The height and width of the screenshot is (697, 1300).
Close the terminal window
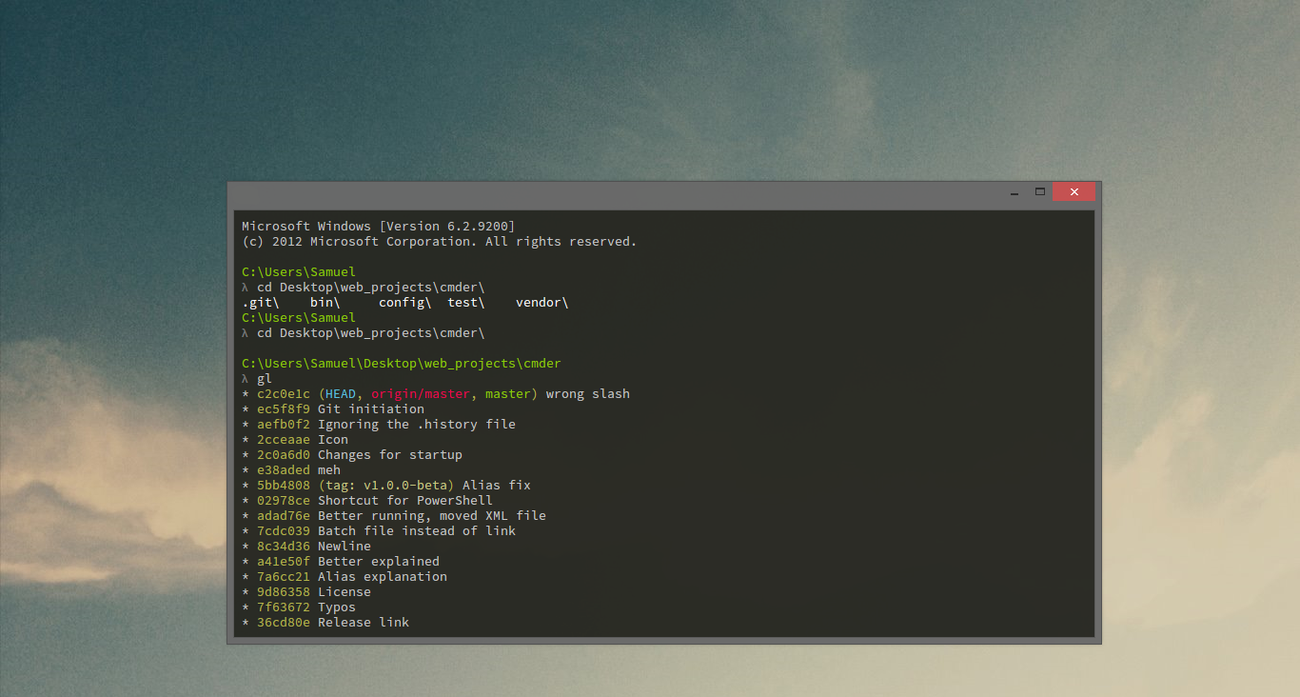(1073, 191)
